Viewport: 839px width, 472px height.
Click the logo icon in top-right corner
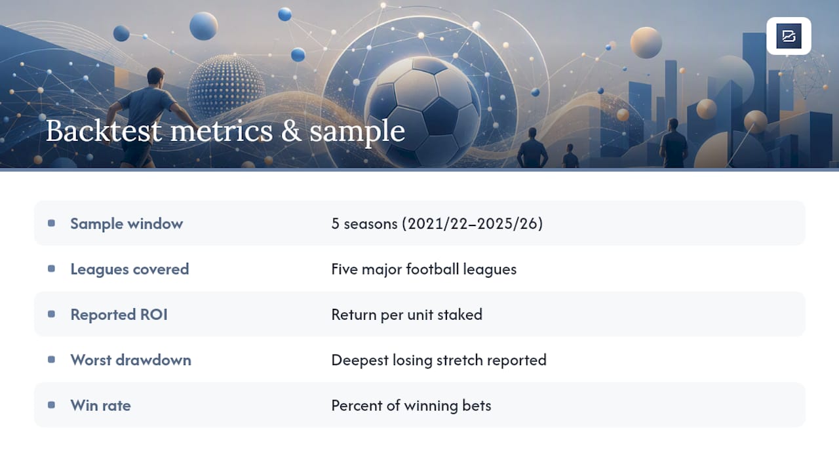789,36
